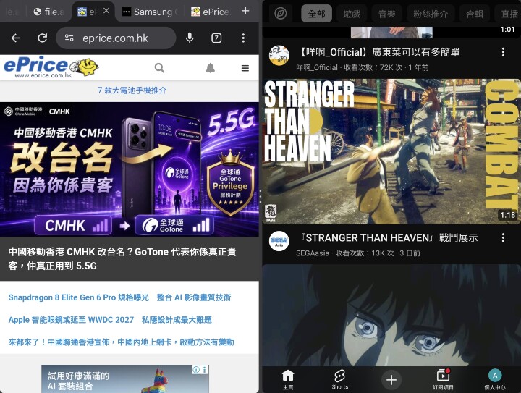Open 中國聯通香港 上網卡 article link

(x=121, y=342)
